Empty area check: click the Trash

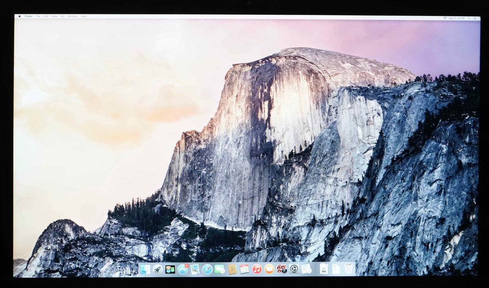(x=348, y=270)
